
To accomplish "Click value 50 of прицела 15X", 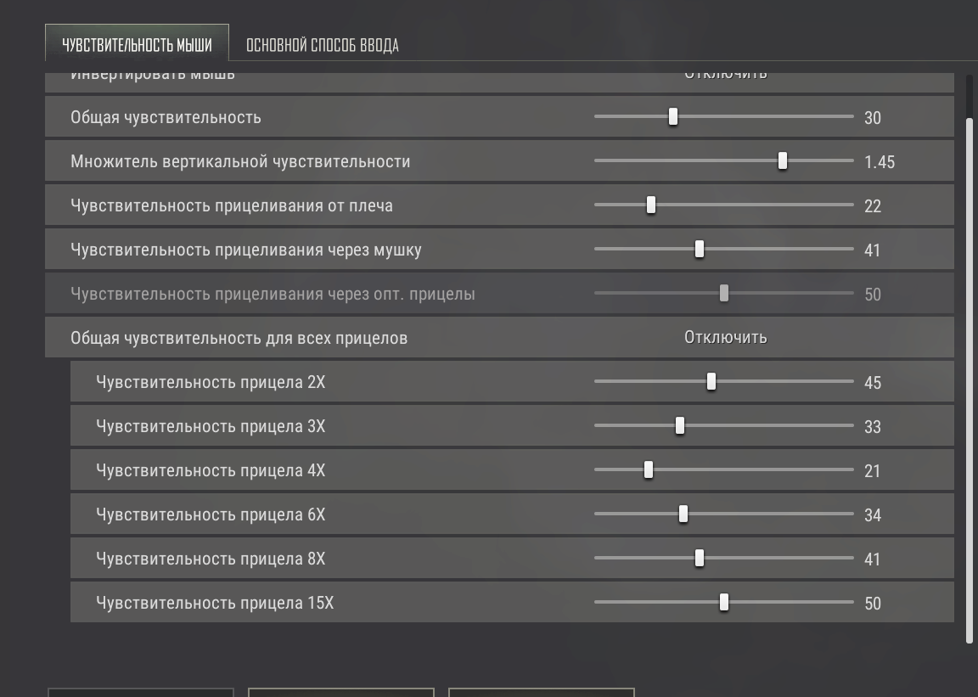I will 873,604.
